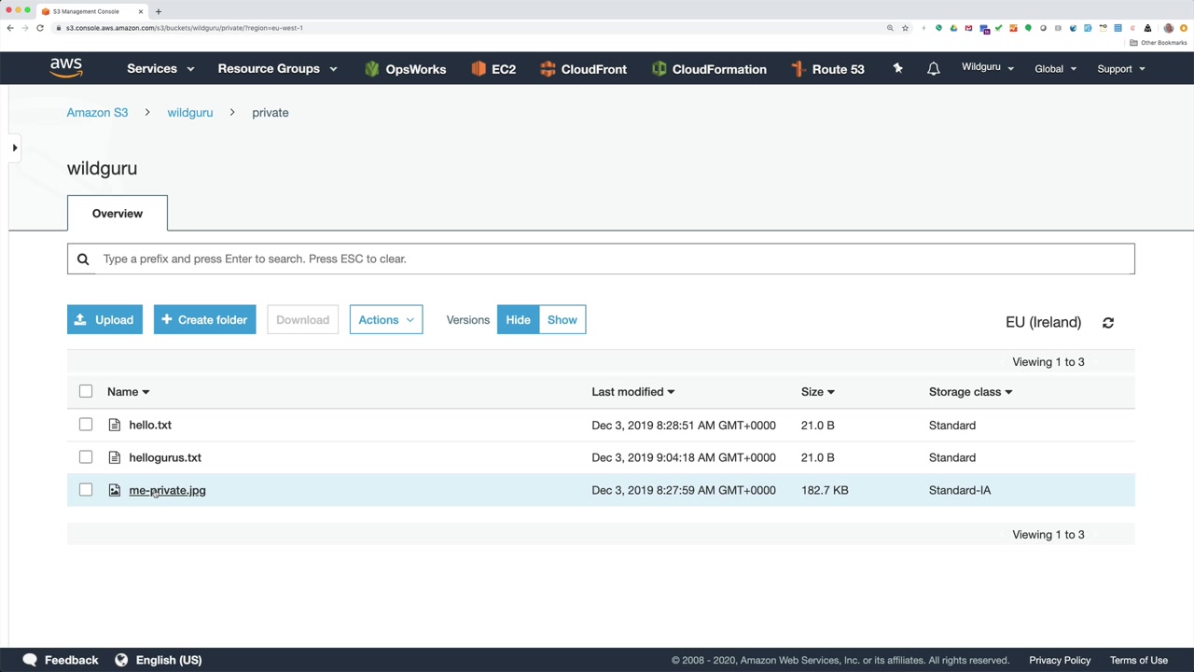Check the box for hellogurus.txt
This screenshot has width=1194, height=672.
point(86,457)
